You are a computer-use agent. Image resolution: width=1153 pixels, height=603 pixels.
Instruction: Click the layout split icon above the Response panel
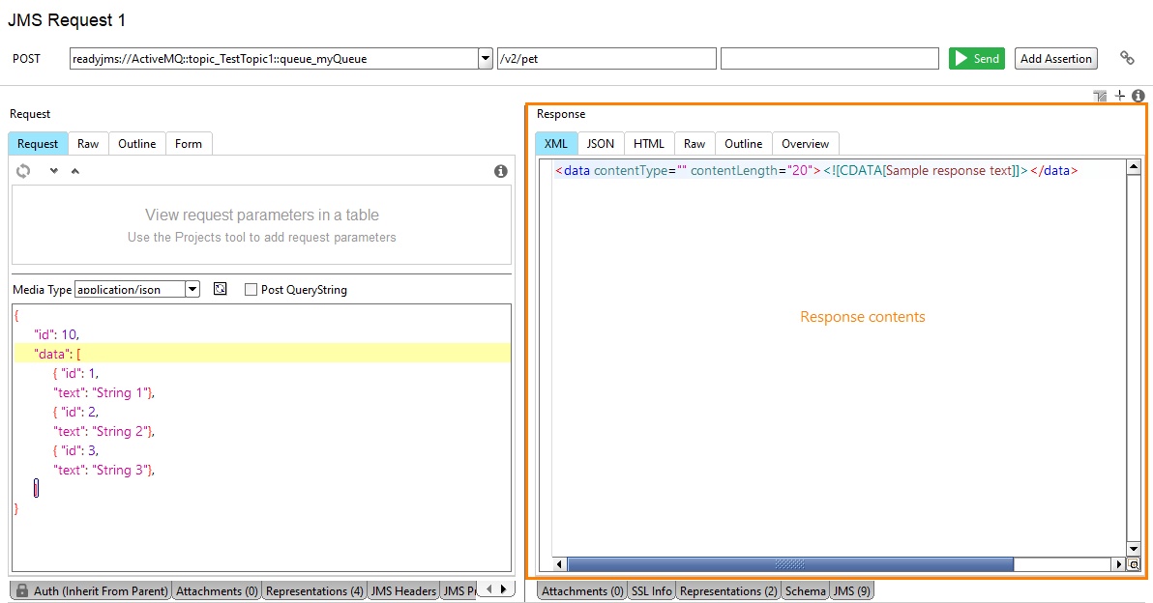point(1100,95)
